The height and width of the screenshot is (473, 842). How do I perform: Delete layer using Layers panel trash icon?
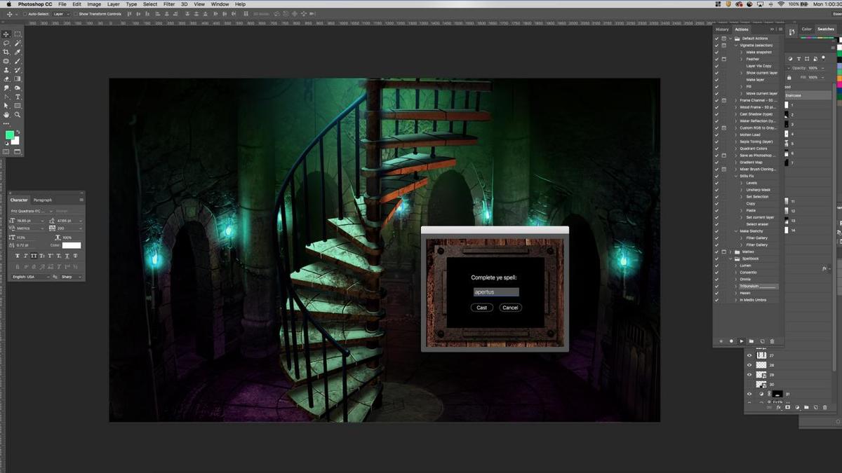point(824,407)
